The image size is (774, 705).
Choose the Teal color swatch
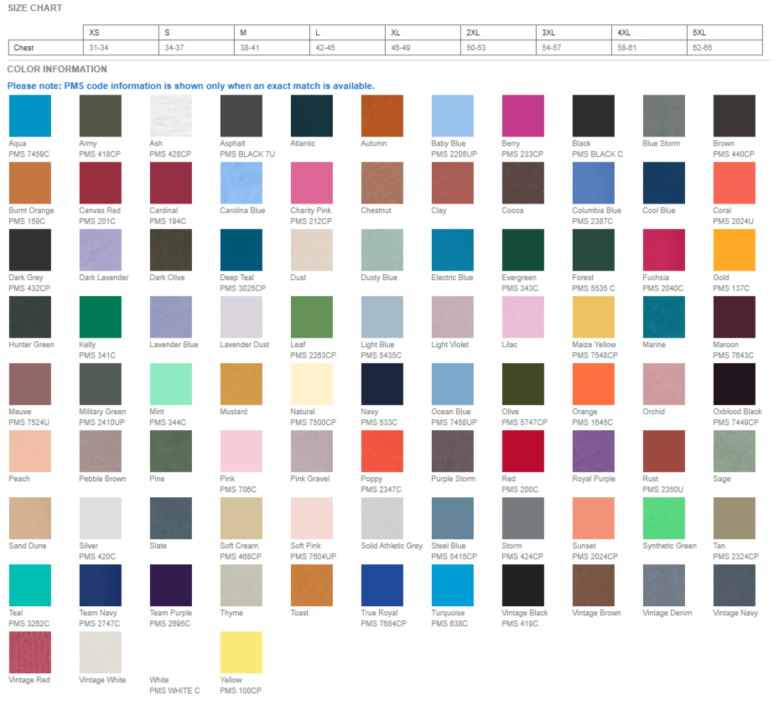[29, 585]
